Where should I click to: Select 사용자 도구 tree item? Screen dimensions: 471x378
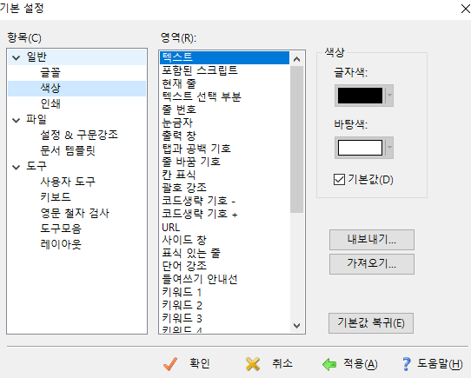[x=68, y=182]
